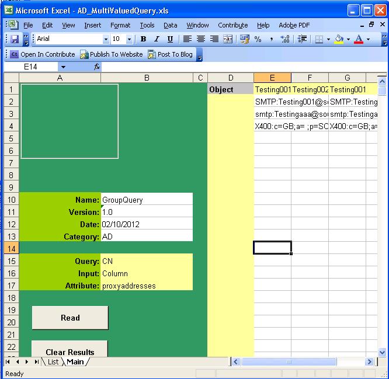Open the font name Arial dropdown
The width and height of the screenshot is (389, 379).
(x=106, y=39)
